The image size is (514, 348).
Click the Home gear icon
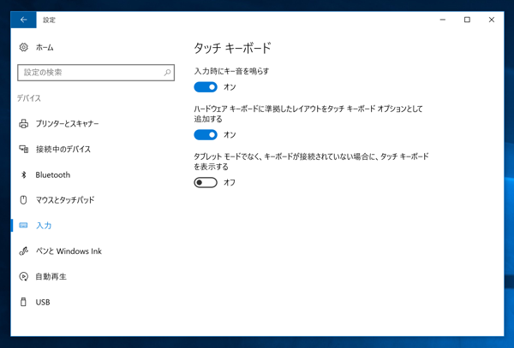coord(24,48)
